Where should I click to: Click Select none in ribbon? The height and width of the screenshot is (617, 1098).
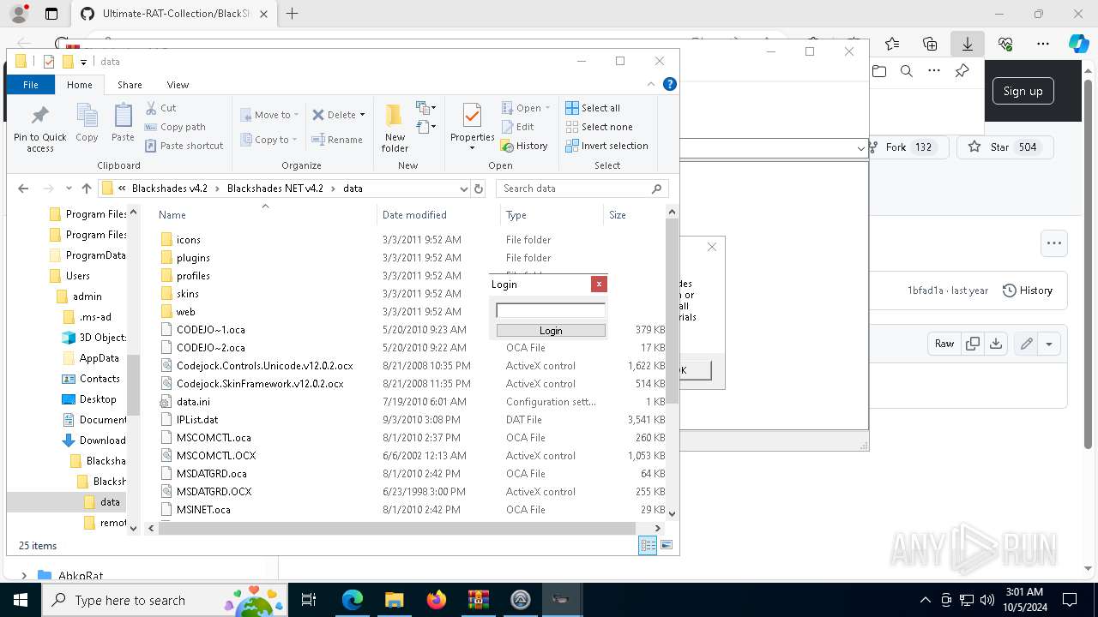(x=599, y=127)
